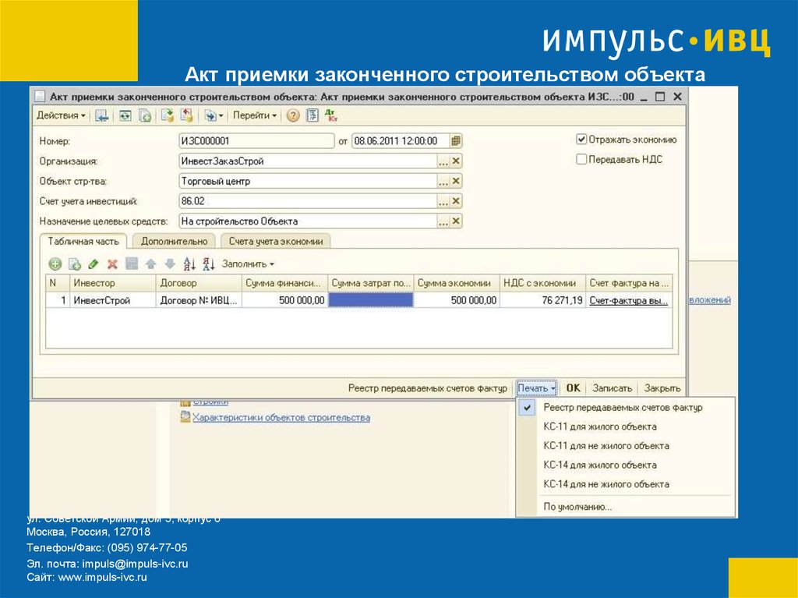Open the Счета учета экономии tab
798x598 pixels.
point(276,242)
